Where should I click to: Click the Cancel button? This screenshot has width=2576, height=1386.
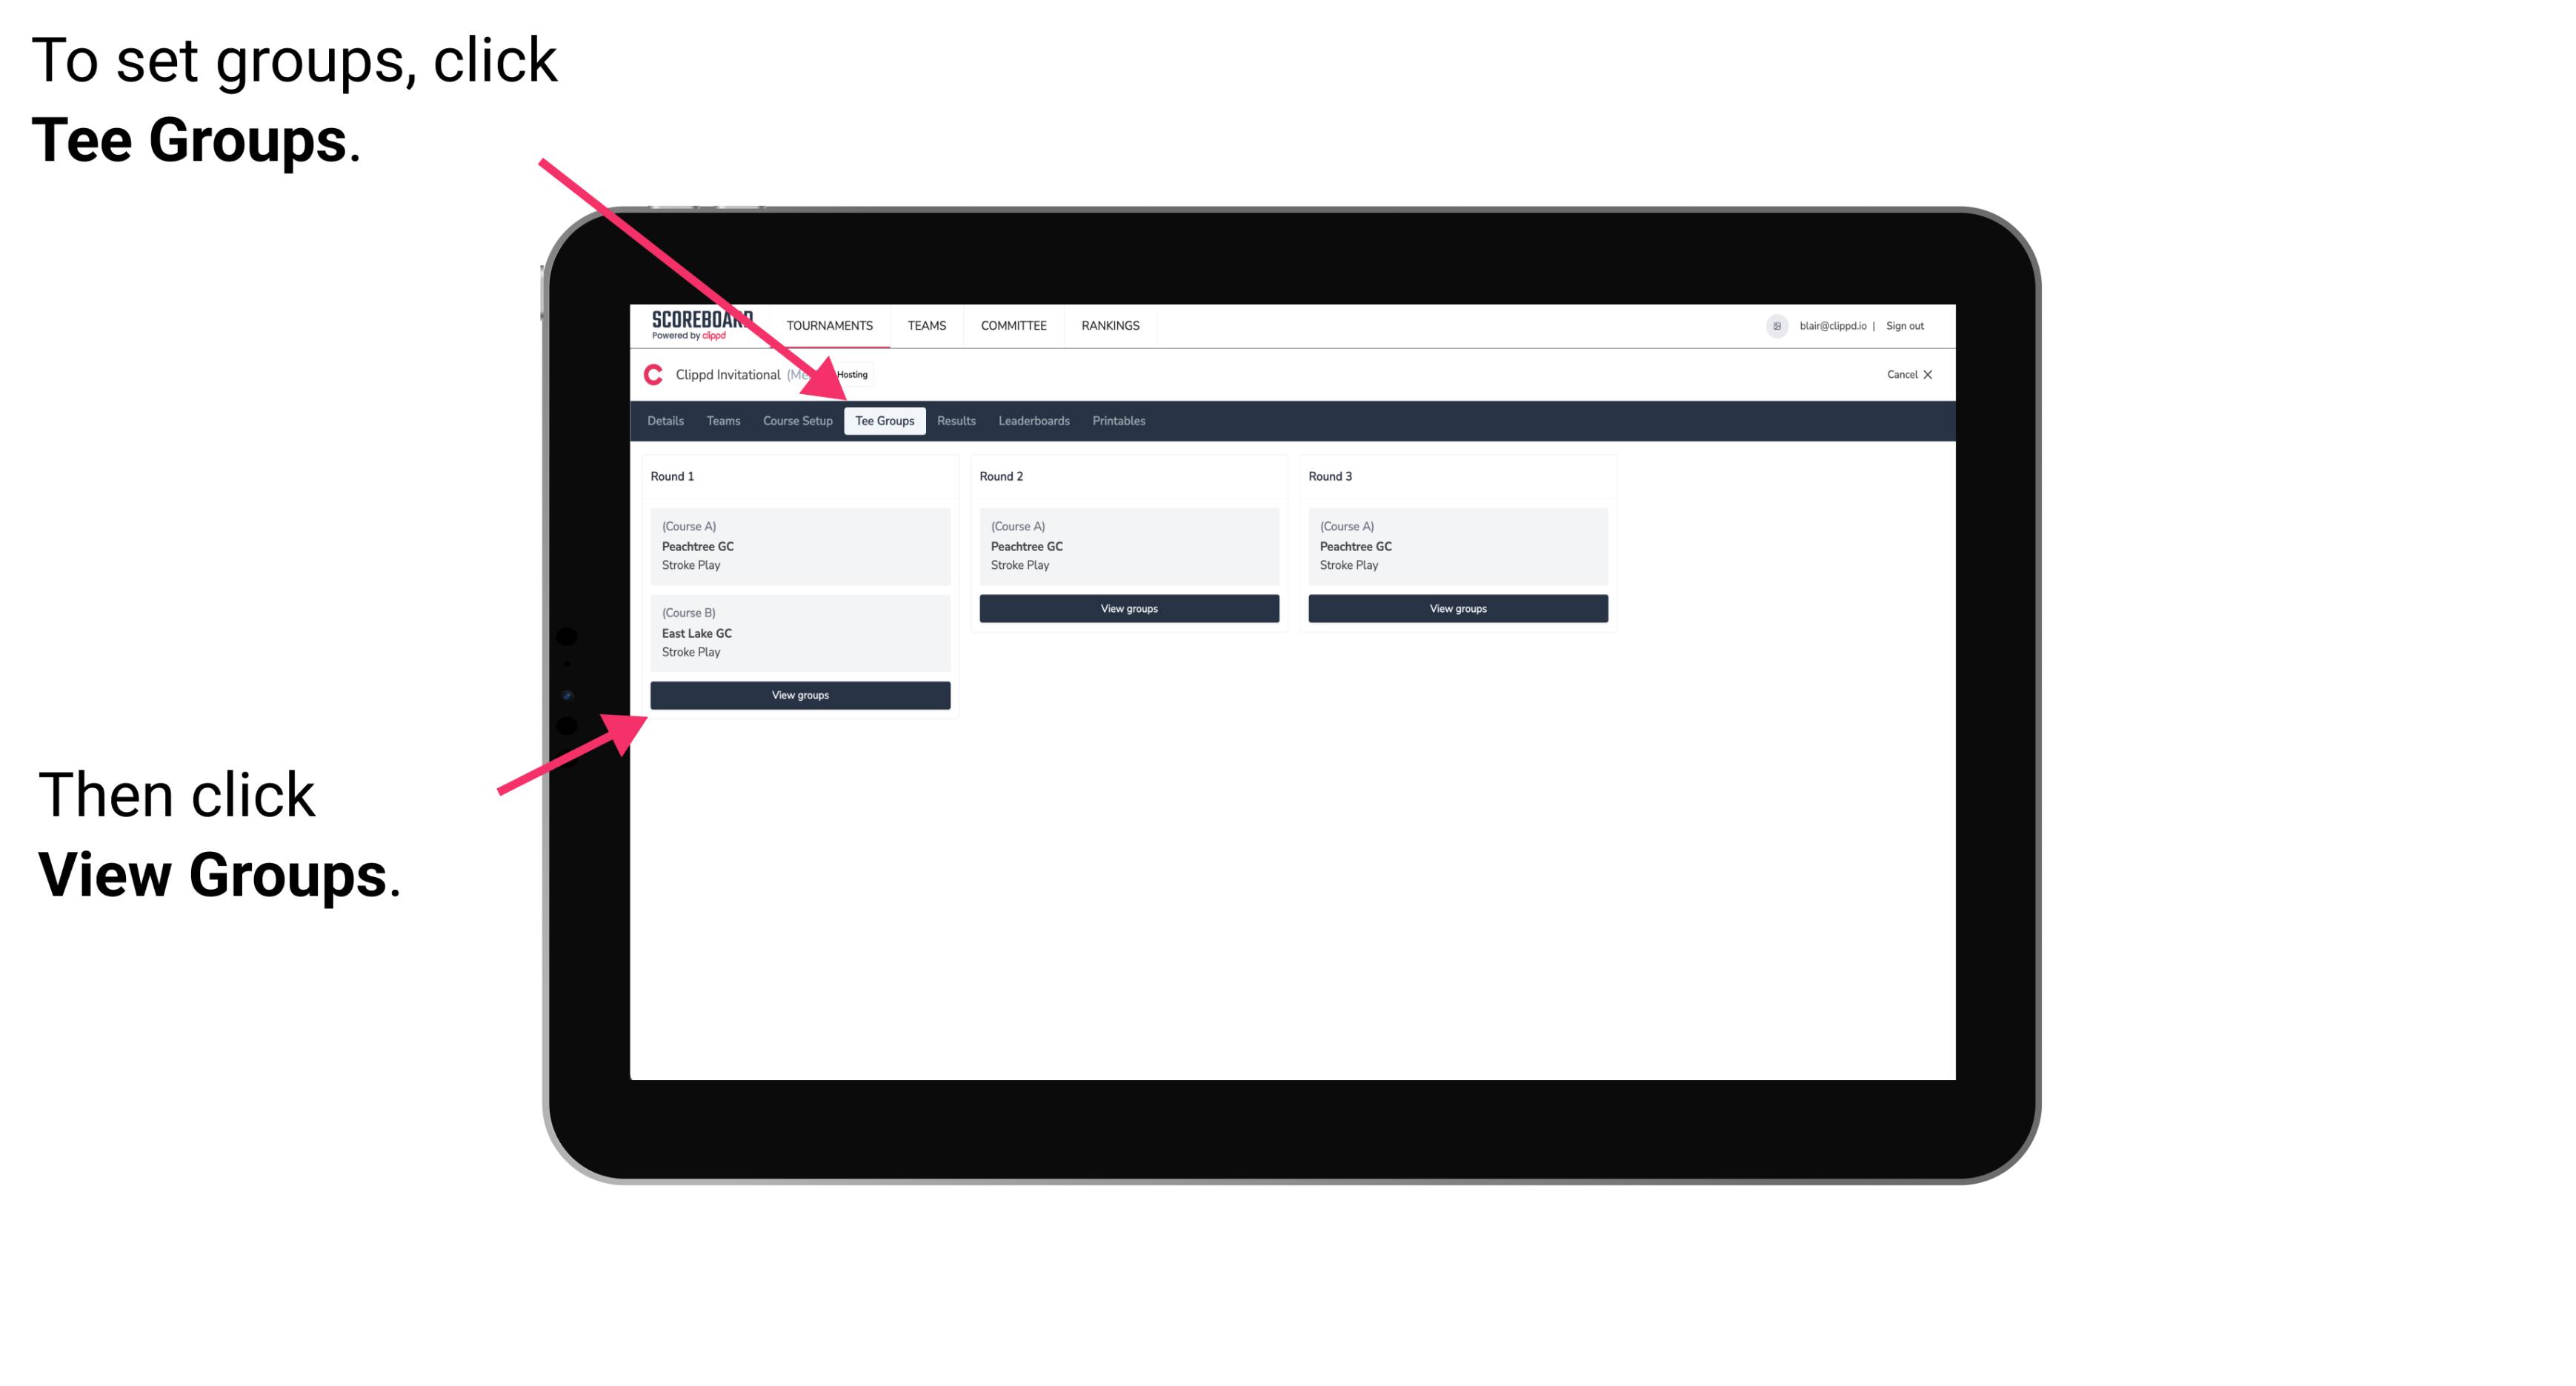point(1908,374)
